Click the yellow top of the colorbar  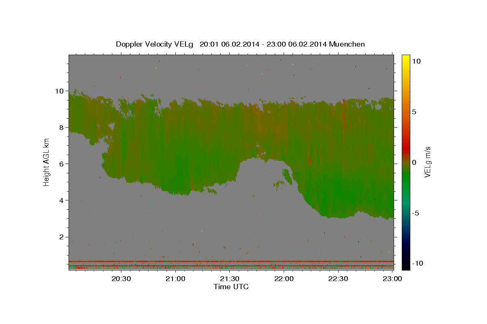coord(406,59)
